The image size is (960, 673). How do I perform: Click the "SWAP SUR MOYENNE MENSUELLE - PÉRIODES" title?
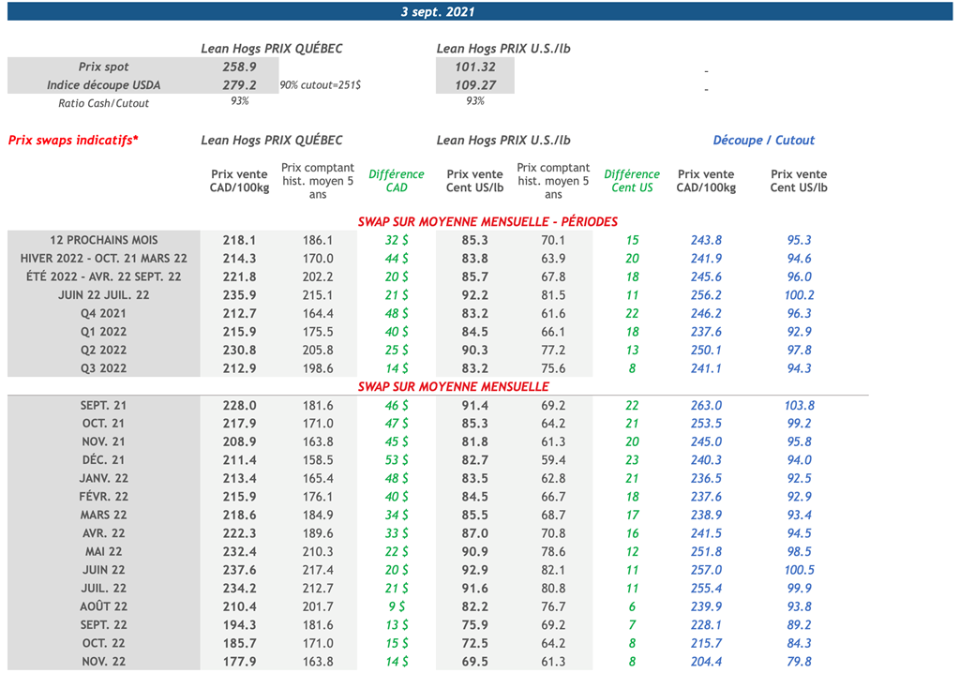(487, 222)
